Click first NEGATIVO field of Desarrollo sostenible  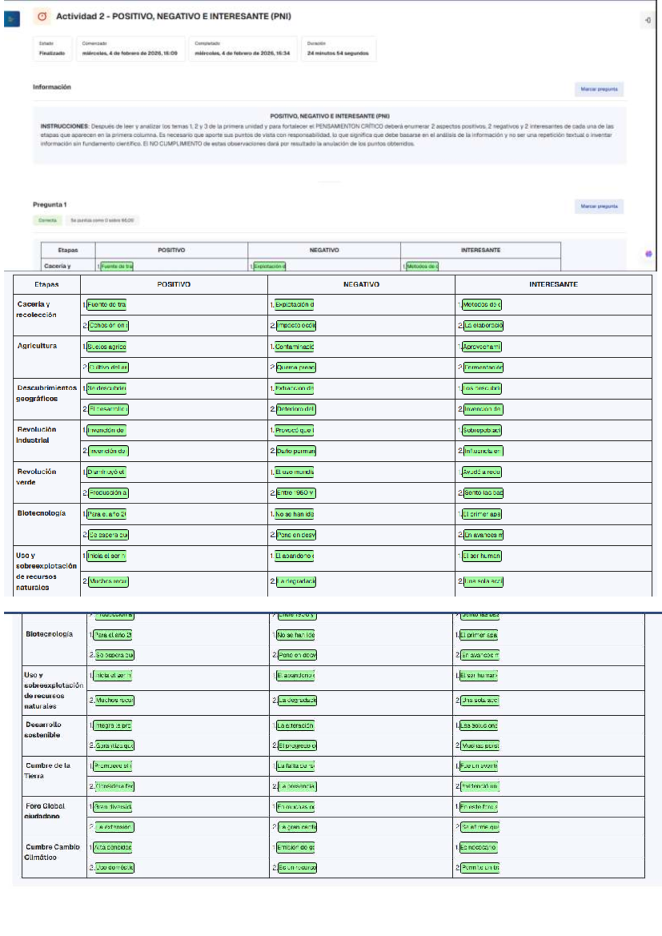point(295,726)
